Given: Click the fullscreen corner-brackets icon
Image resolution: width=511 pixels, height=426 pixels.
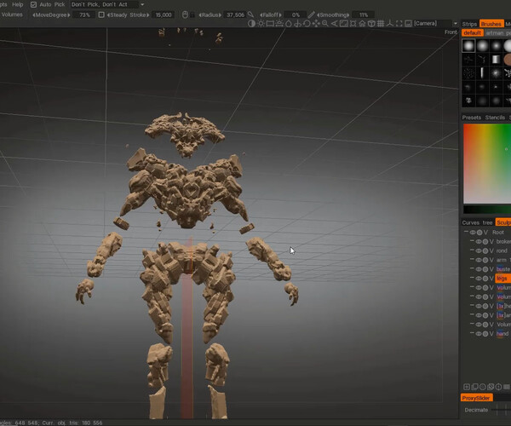Looking at the screenshot, I should click(399, 24).
